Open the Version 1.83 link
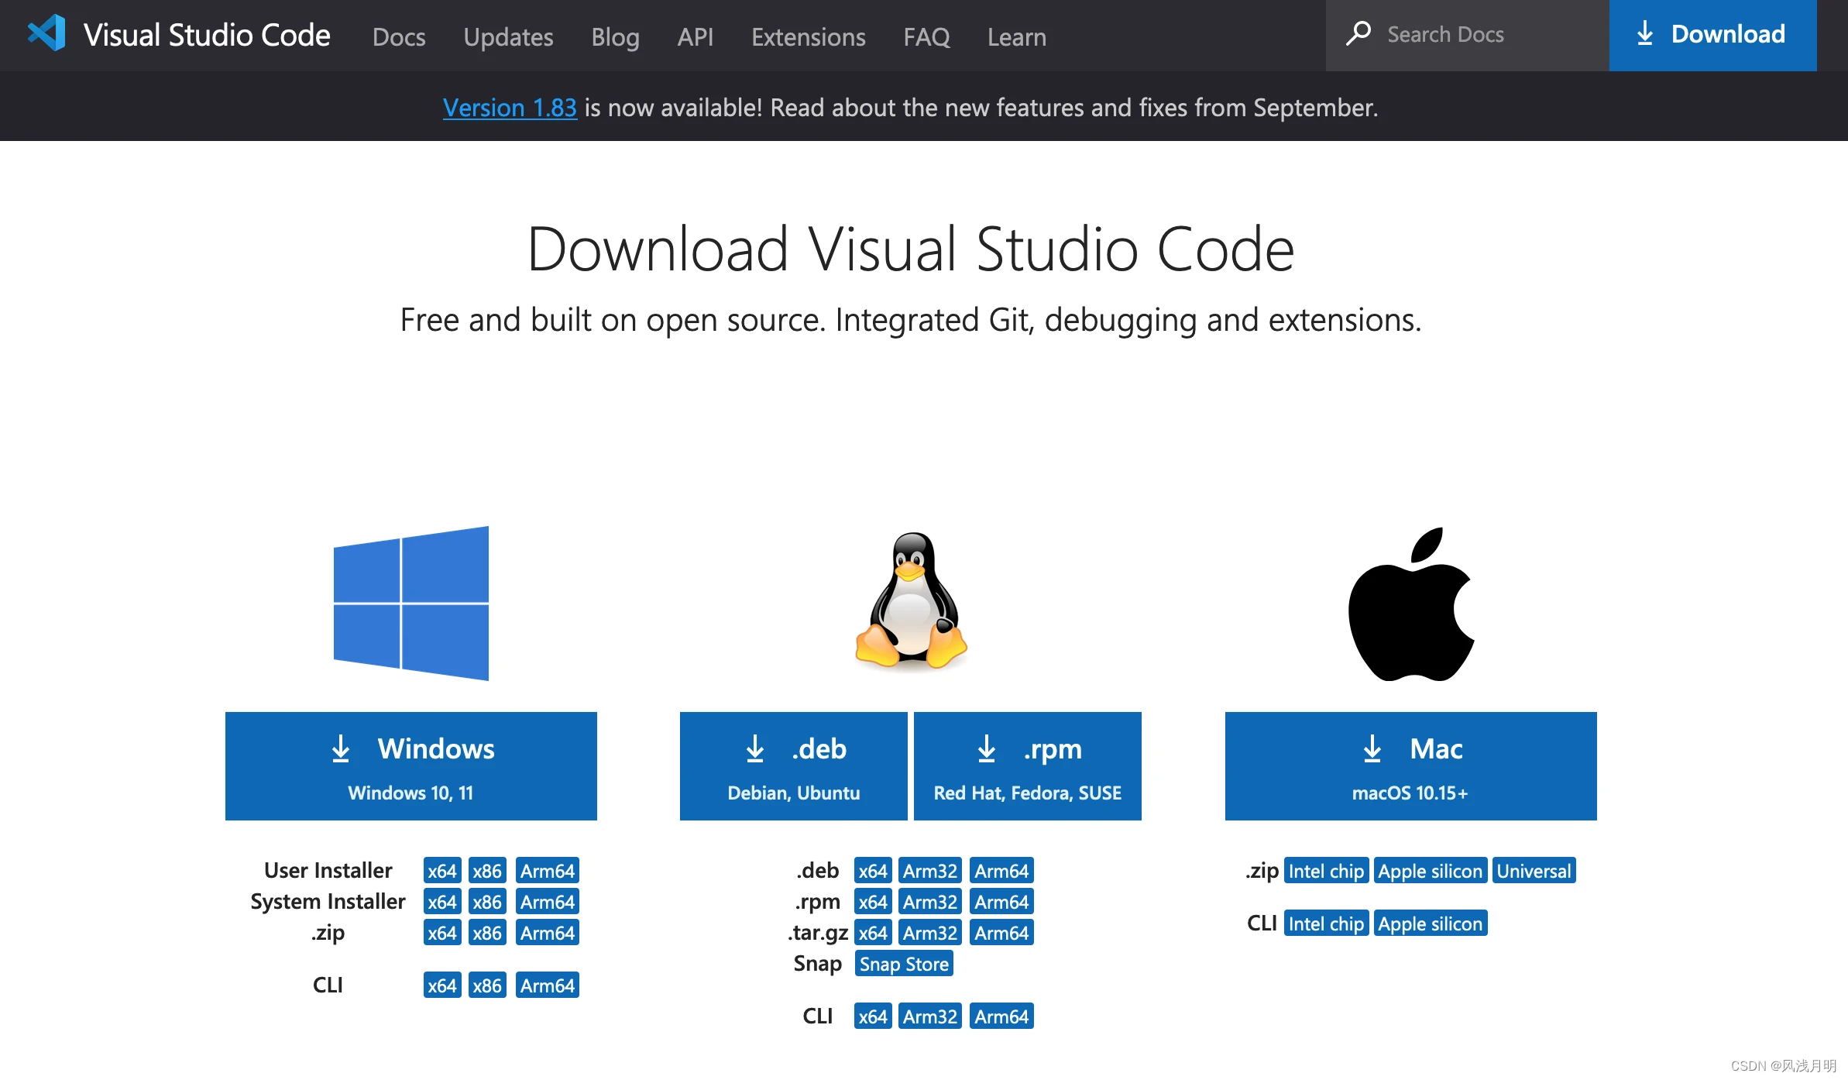1848x1080 pixels. coord(510,107)
